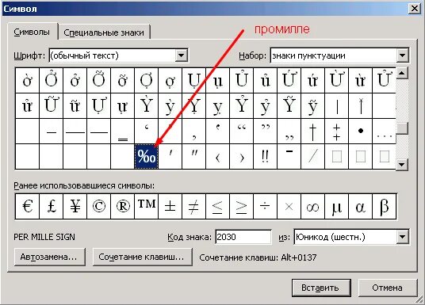Viewport: 425px width, 305px height.
Task: Select the single right angle quote ›
Action: click(x=242, y=157)
